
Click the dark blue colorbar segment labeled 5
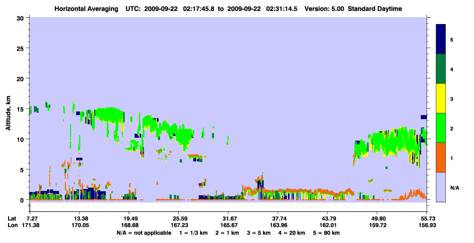coord(441,39)
